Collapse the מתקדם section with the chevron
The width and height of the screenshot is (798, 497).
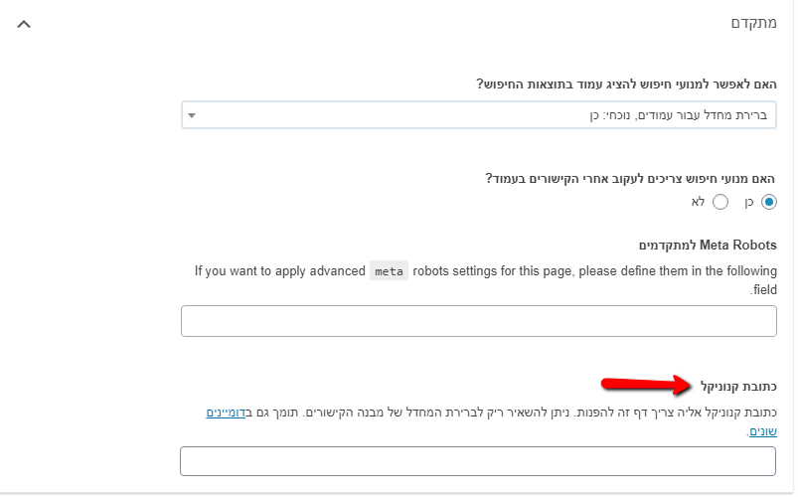tap(25, 24)
